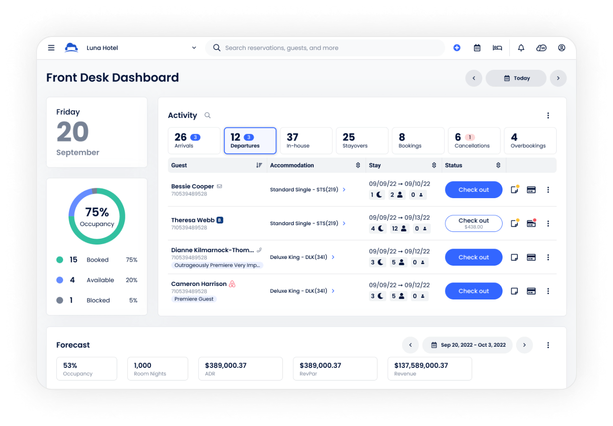Click inside the search reservations field
The image size is (613, 426).
[x=316, y=48]
